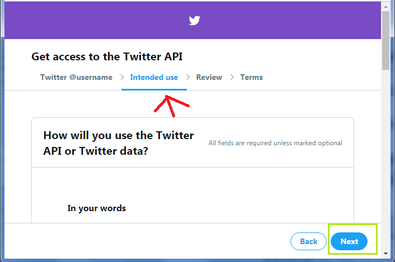Click the chevron between Intended use and Review

click(187, 78)
